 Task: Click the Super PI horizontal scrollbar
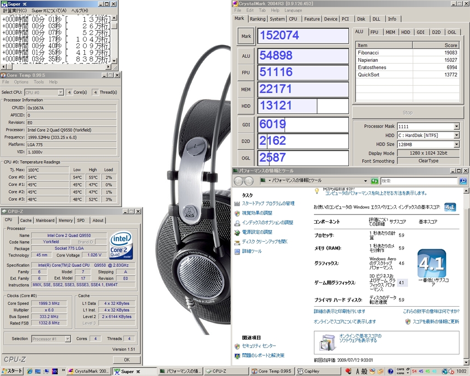click(56, 67)
